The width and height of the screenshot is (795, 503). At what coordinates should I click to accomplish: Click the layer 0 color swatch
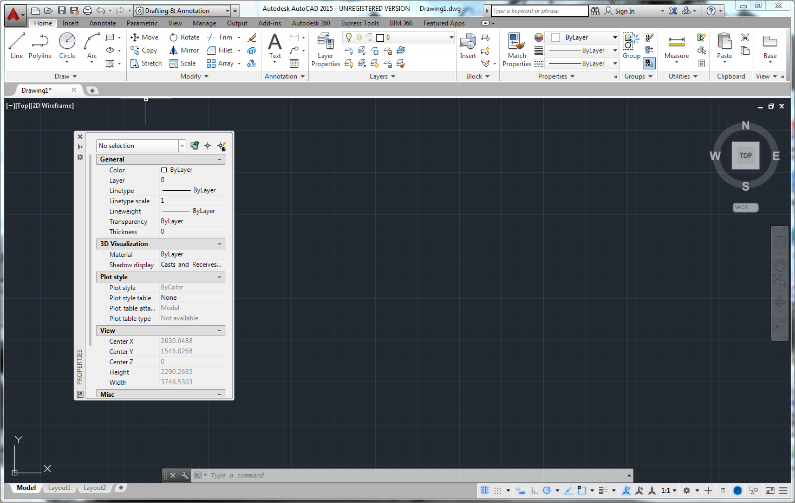380,37
